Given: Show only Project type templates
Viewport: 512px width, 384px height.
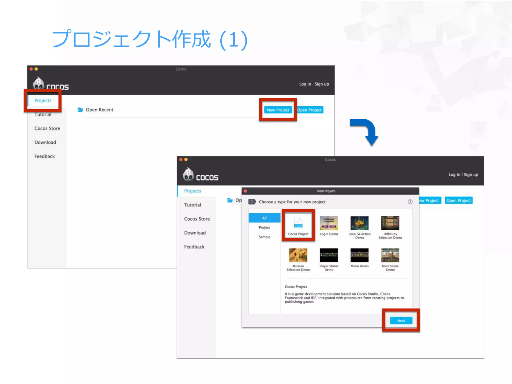Looking at the screenshot, I should click(x=264, y=227).
